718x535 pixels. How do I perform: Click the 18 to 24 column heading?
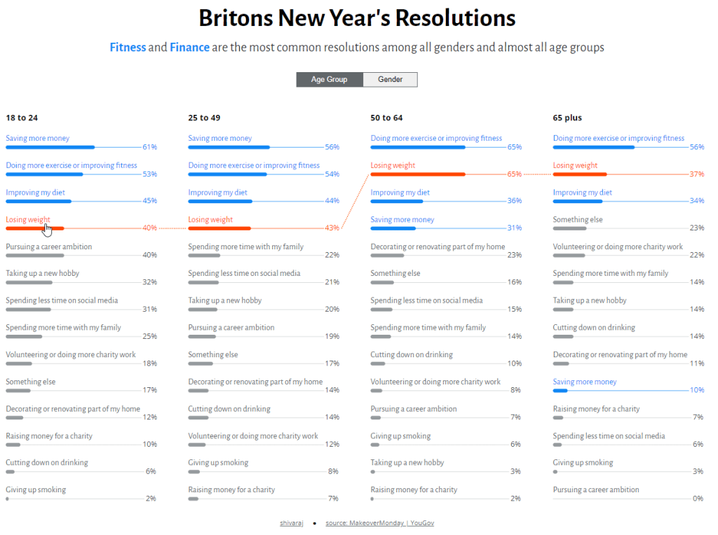pyautogui.click(x=22, y=118)
